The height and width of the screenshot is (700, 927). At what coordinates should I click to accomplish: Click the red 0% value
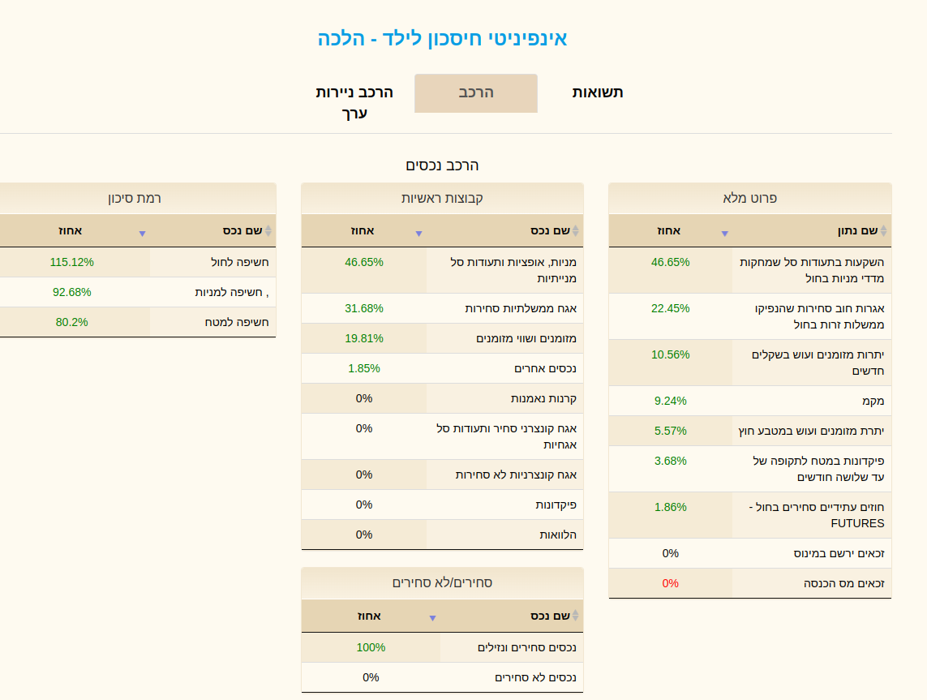click(x=671, y=583)
